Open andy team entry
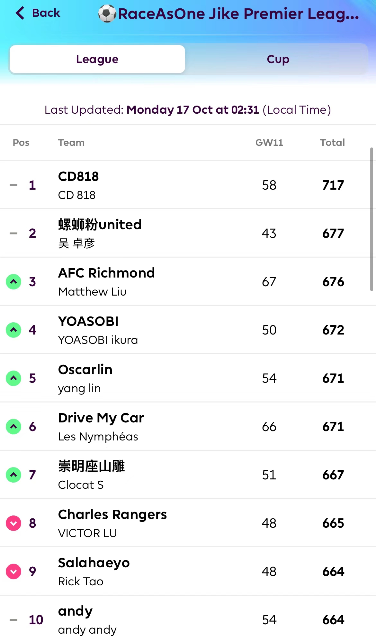376x642 pixels. click(x=76, y=611)
